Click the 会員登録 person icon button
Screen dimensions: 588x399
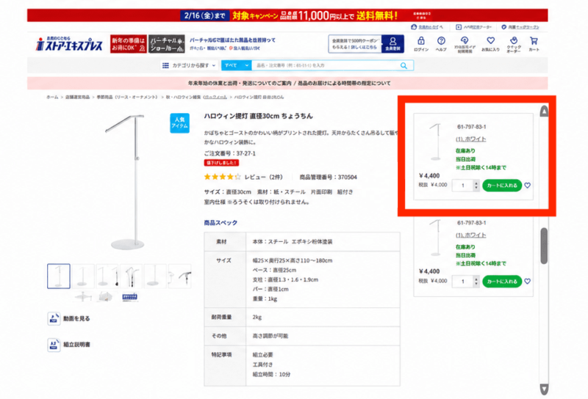[392, 44]
